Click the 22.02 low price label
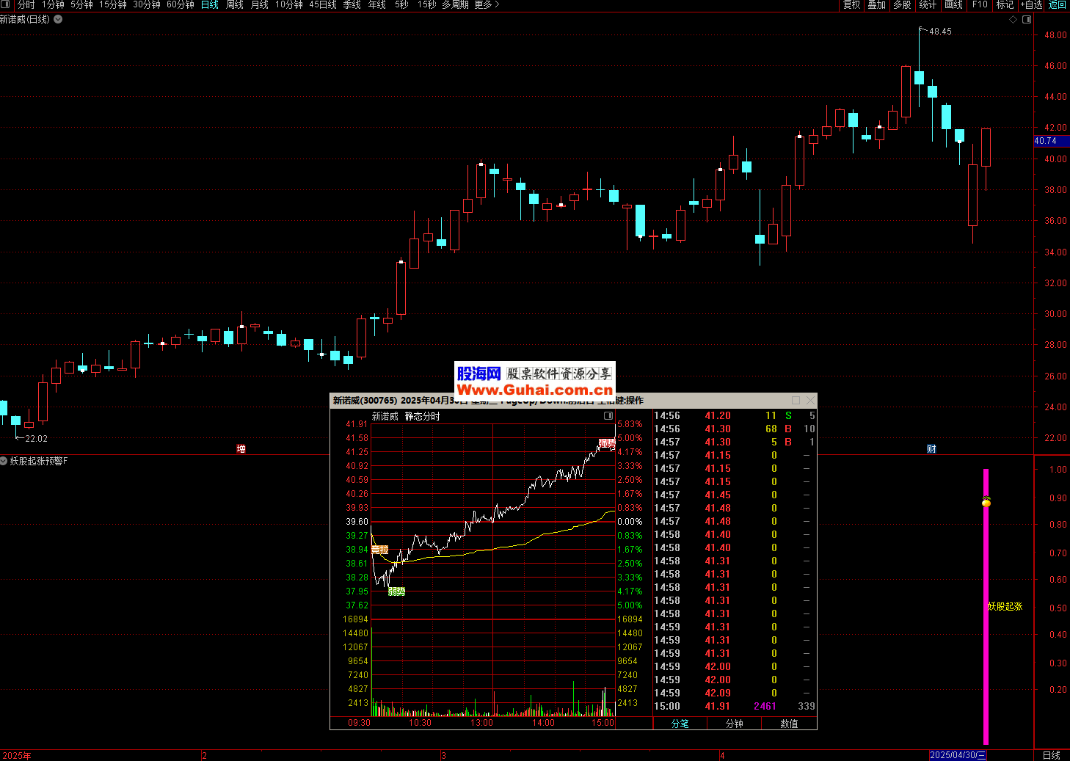The width and height of the screenshot is (1070, 761). tap(36, 439)
